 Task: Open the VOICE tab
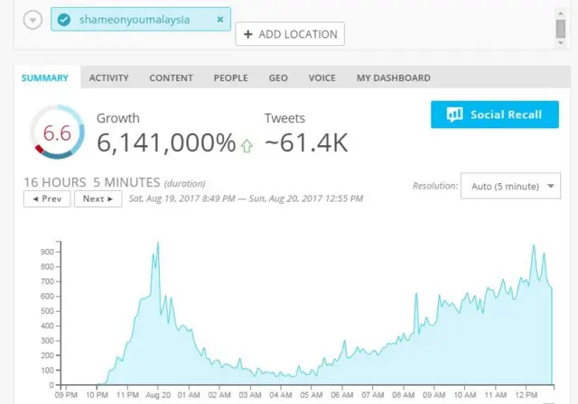(x=322, y=78)
